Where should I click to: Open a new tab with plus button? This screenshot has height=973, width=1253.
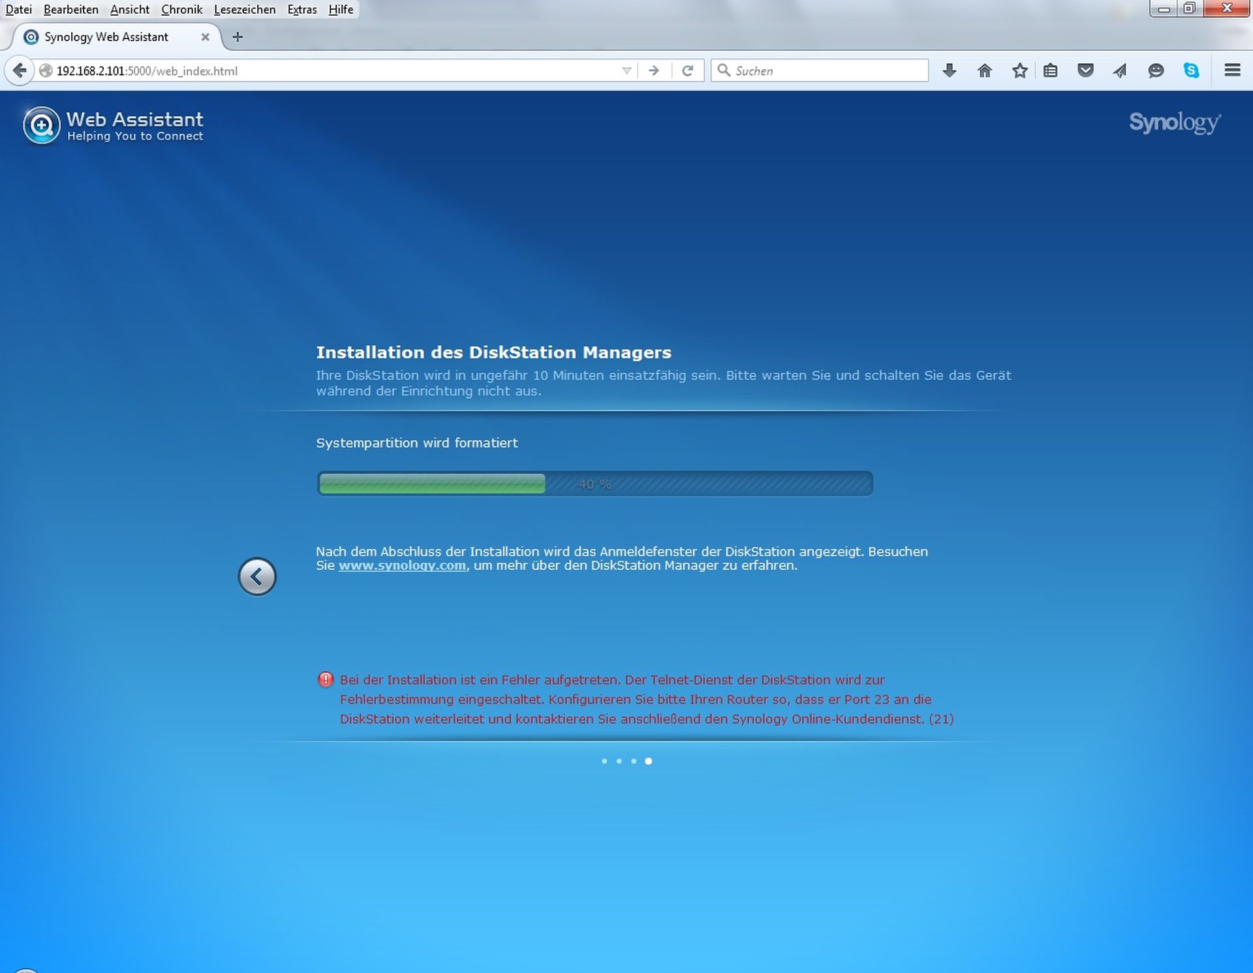(x=238, y=37)
